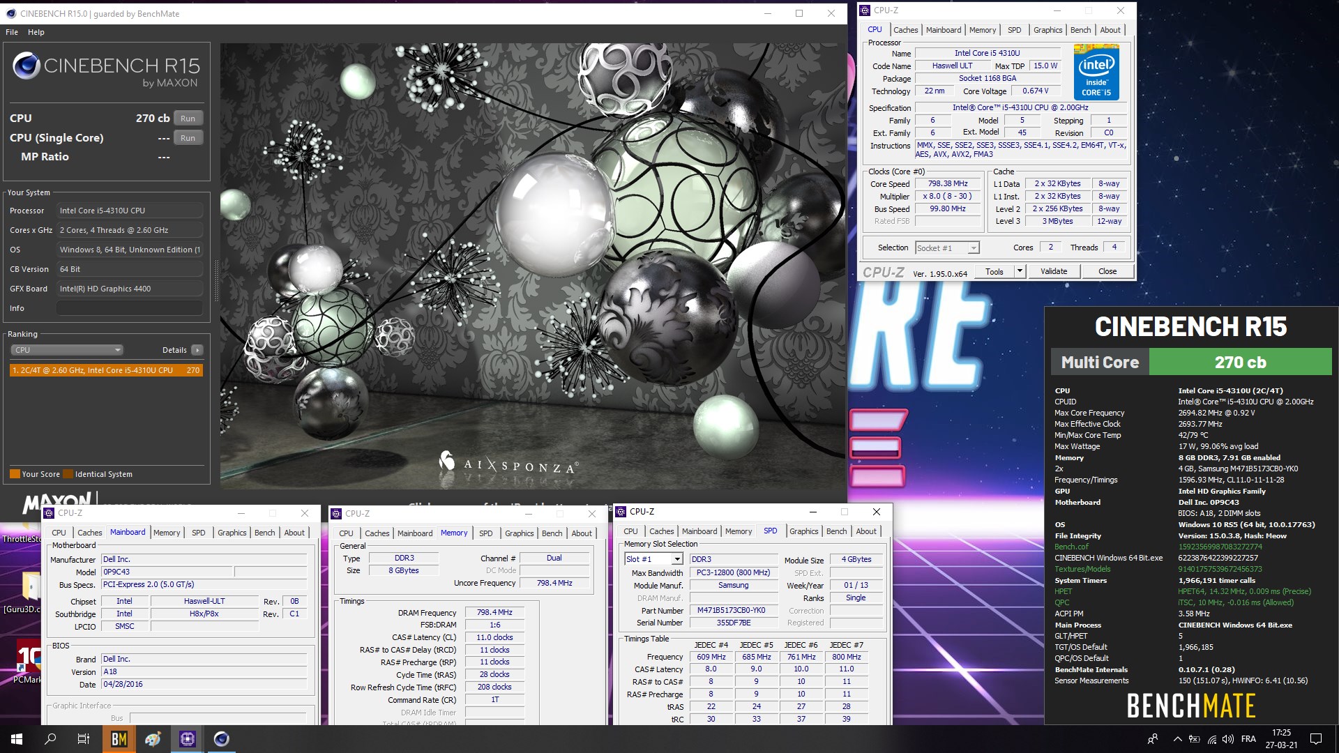The image size is (1339, 753).
Task: Click the Part Number M471B5173CB0-YK0 field
Action: pos(734,611)
